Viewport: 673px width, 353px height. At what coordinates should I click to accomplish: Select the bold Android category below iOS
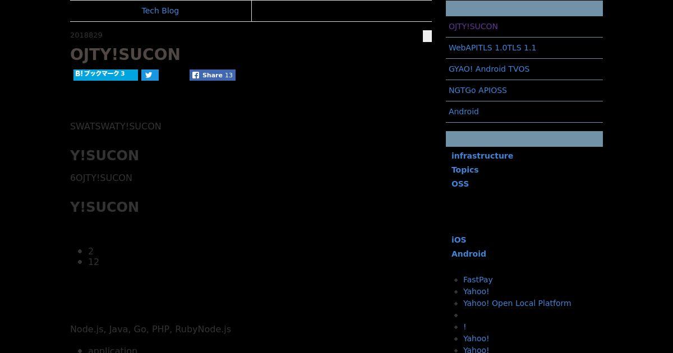click(469, 254)
